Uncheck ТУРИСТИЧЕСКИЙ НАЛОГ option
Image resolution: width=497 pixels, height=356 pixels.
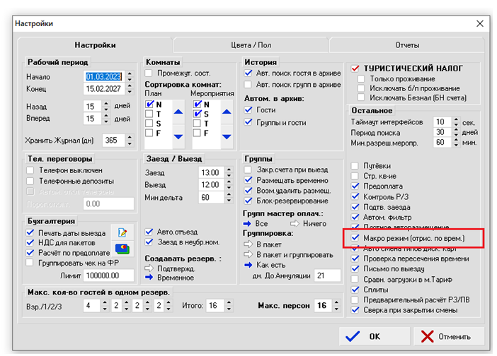coord(356,69)
